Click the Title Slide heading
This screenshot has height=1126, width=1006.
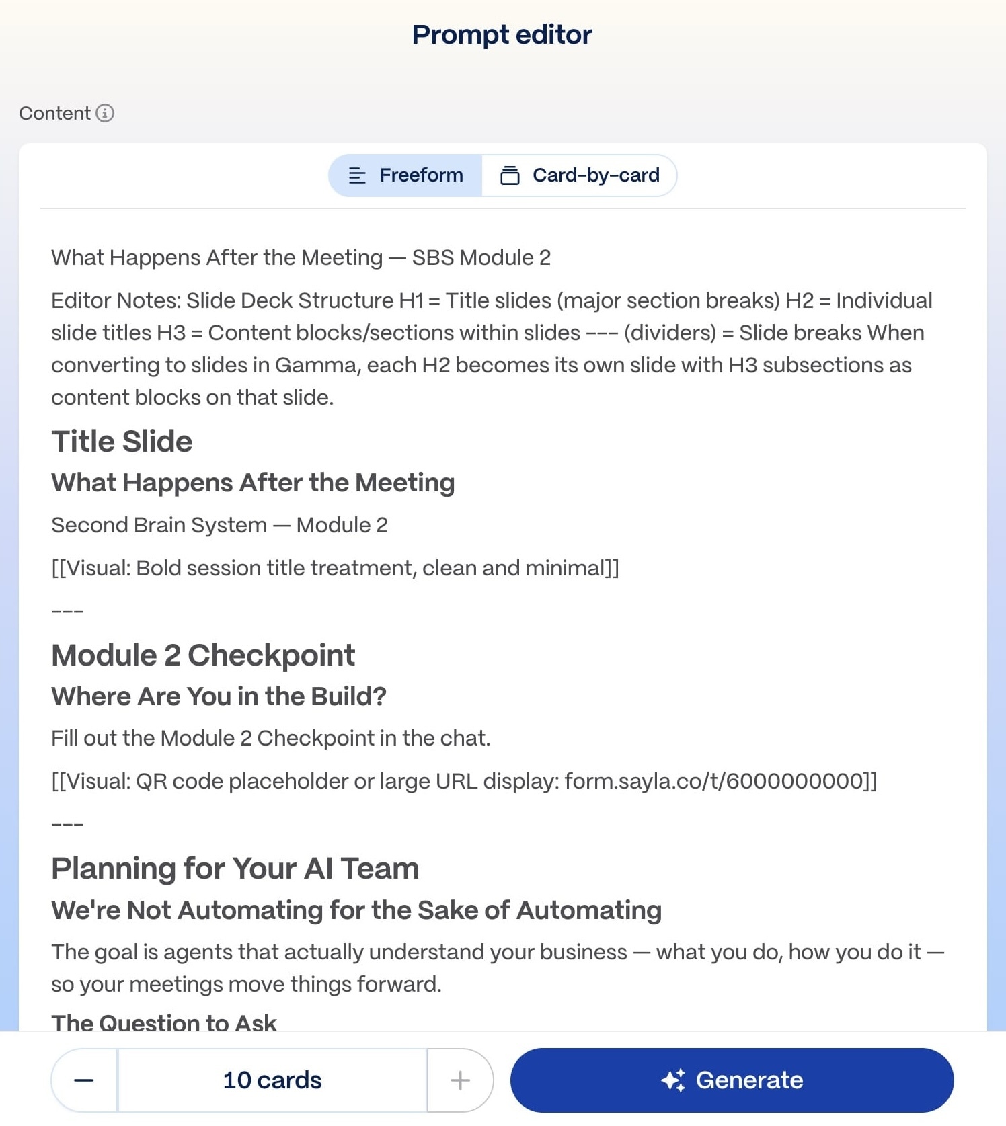(x=122, y=442)
